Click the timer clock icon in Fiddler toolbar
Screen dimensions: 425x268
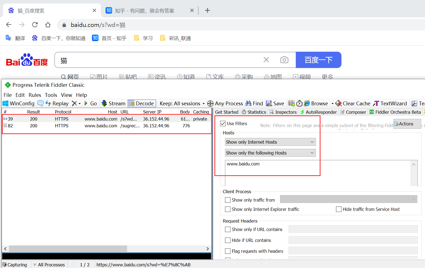(x=299, y=103)
